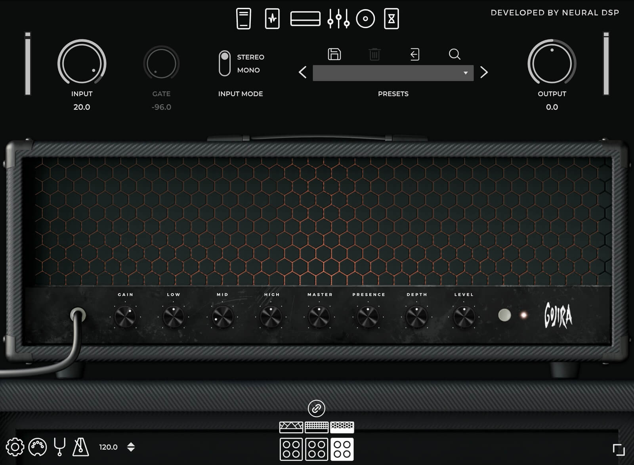Click the save preset floppy disk icon
Image resolution: width=634 pixels, height=465 pixels.
click(x=334, y=54)
